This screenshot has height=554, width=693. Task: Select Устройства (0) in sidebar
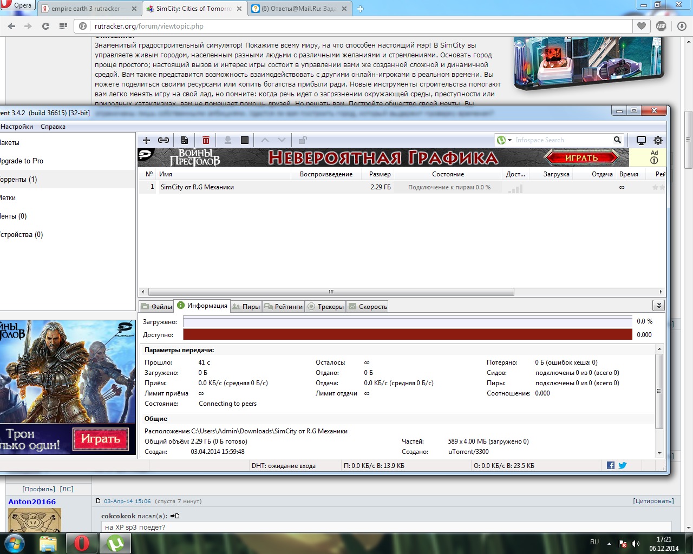67,234
